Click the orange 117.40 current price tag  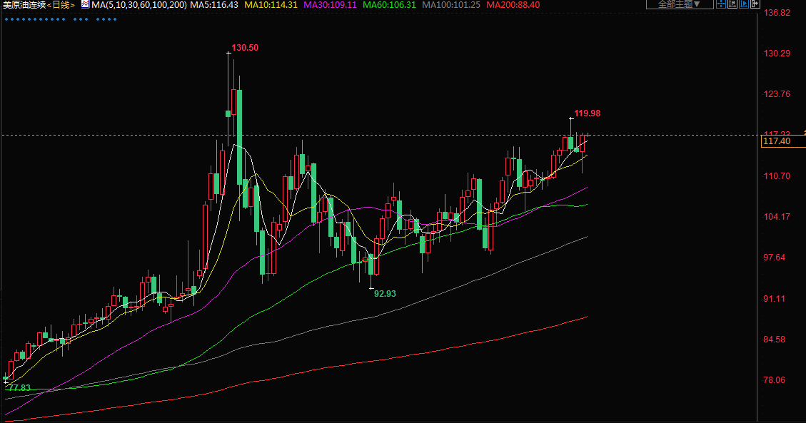tap(777, 141)
